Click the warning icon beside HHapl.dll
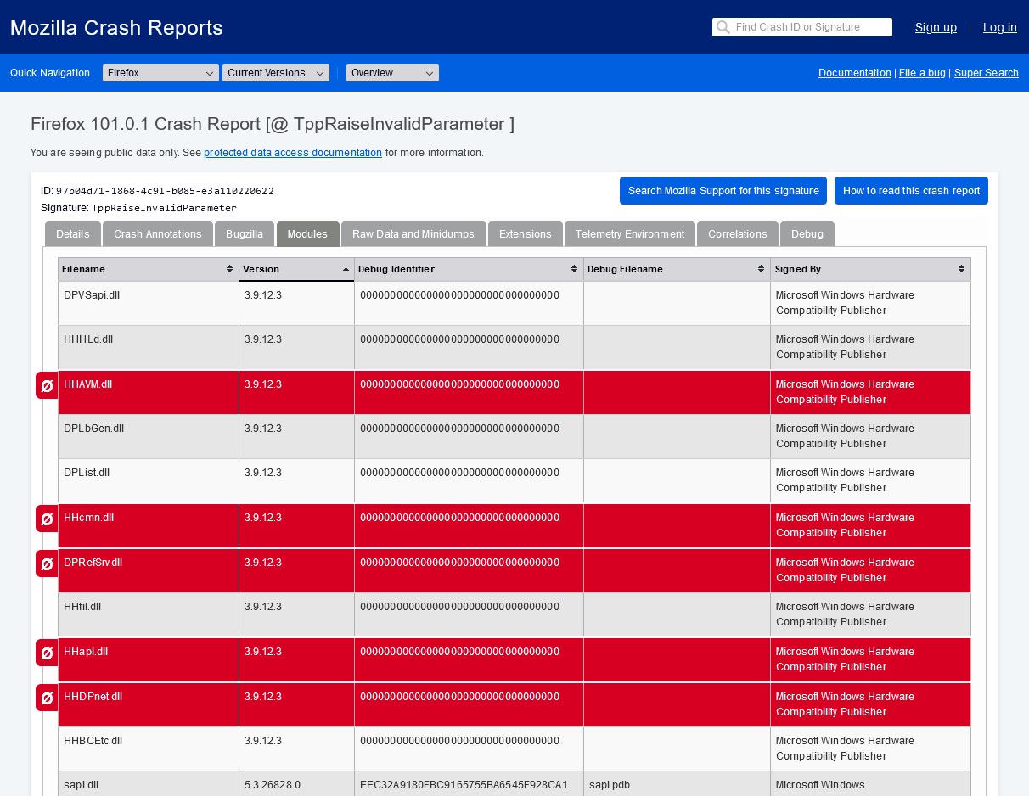The height and width of the screenshot is (796, 1029). click(x=47, y=653)
